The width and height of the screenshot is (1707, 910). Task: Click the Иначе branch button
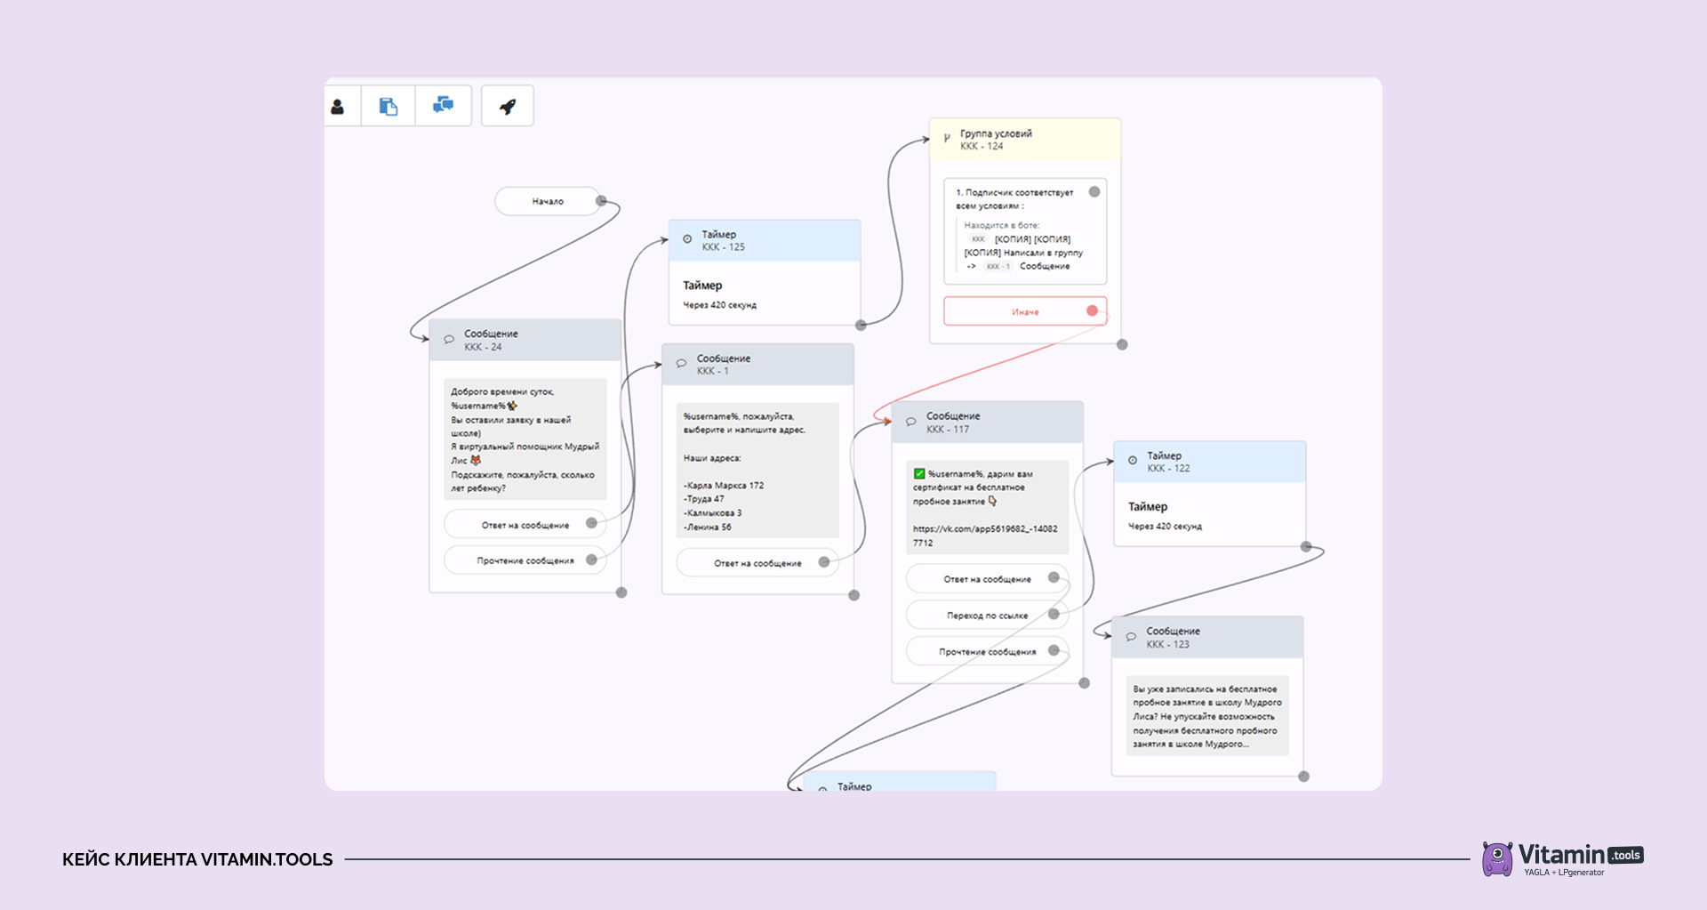(1025, 311)
